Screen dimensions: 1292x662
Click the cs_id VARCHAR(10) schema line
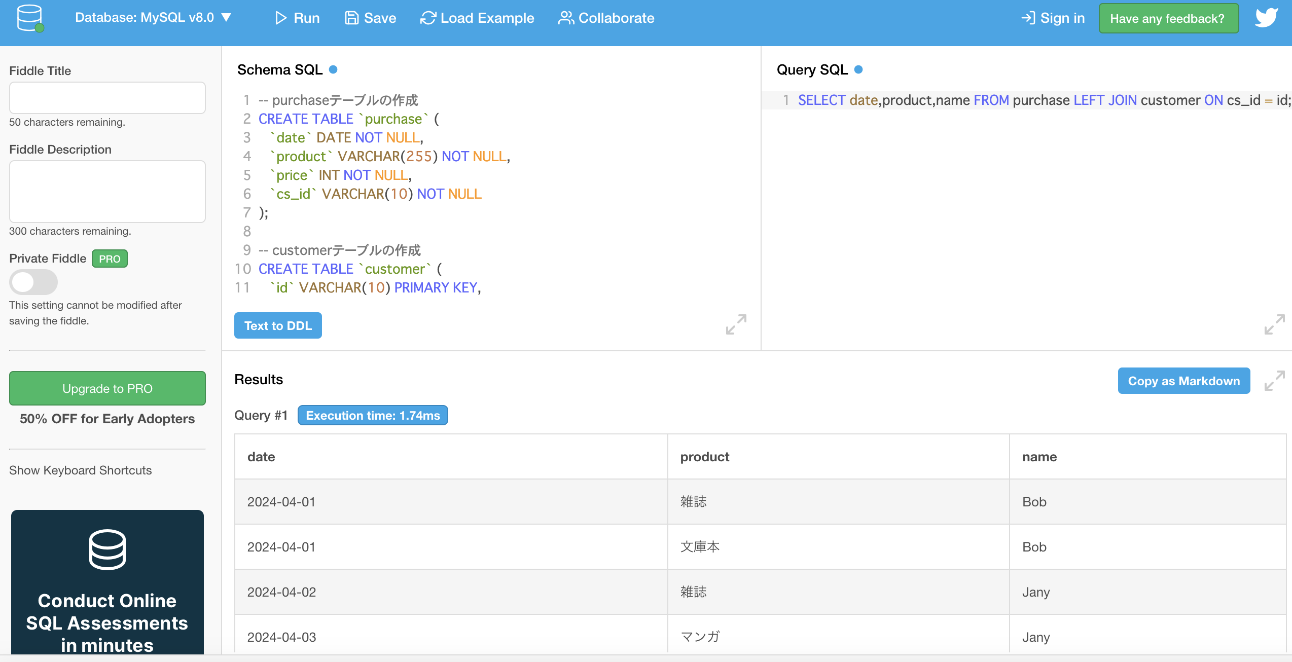(x=375, y=194)
